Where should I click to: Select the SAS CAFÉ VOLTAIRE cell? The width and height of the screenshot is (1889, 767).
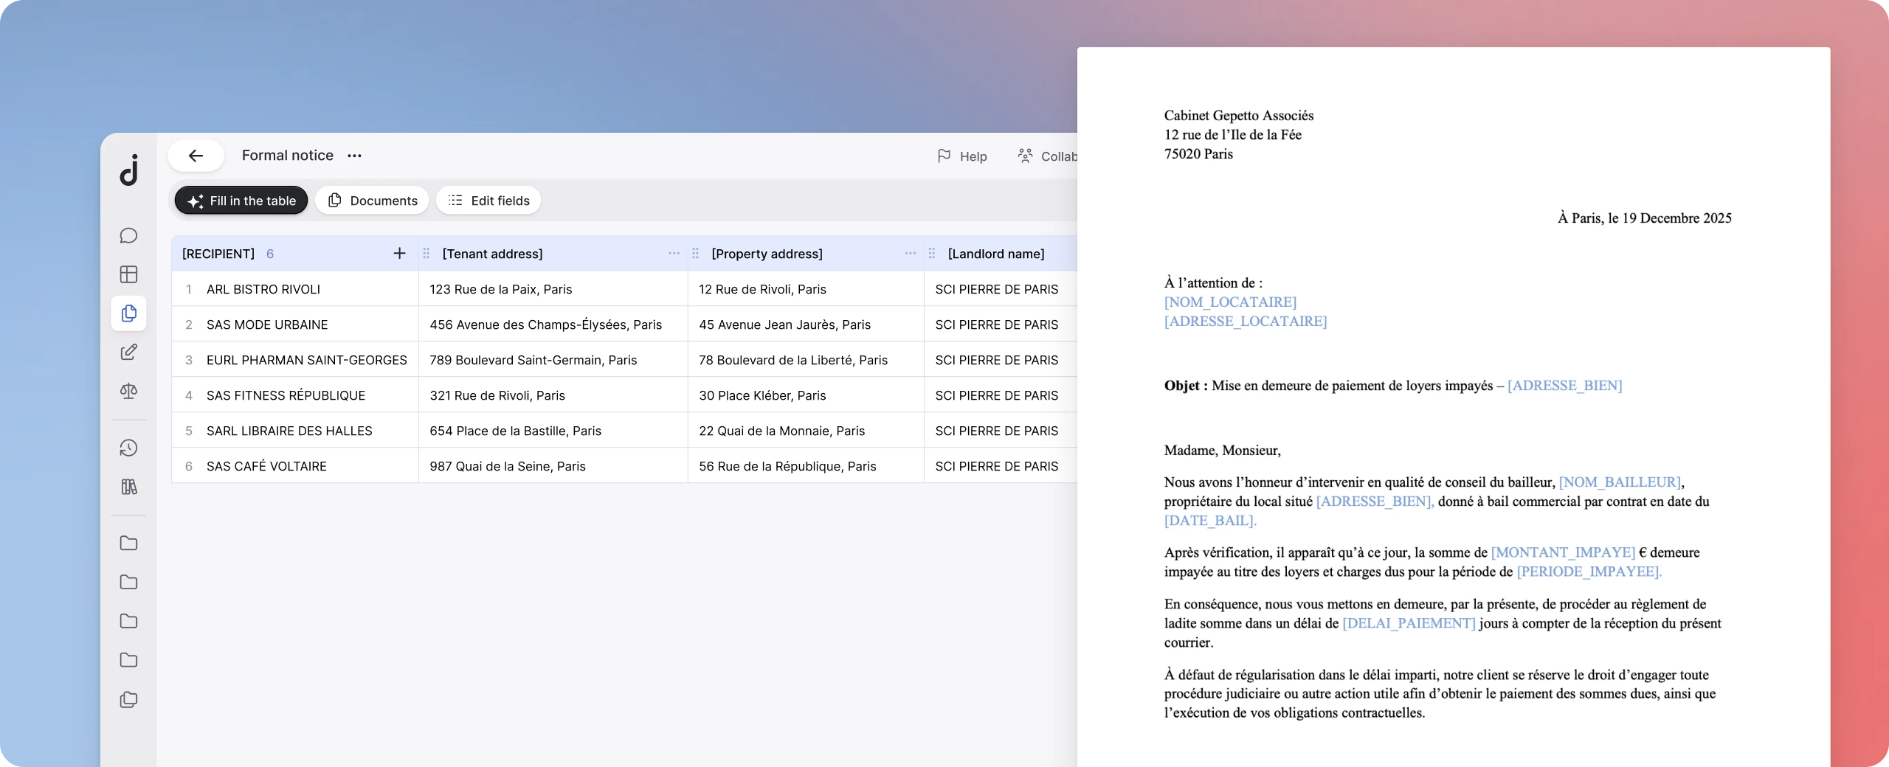pyautogui.click(x=295, y=466)
